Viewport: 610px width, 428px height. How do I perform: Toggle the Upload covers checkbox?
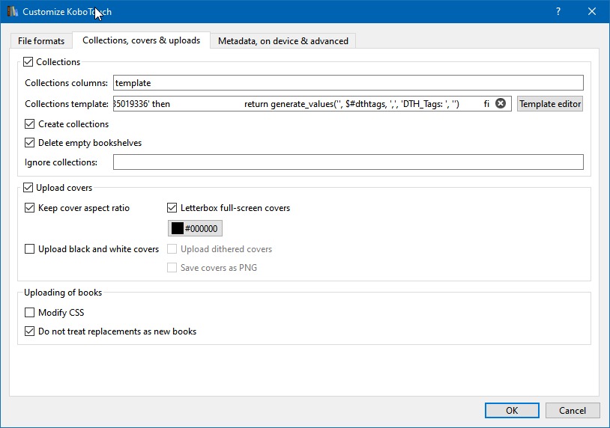click(28, 188)
